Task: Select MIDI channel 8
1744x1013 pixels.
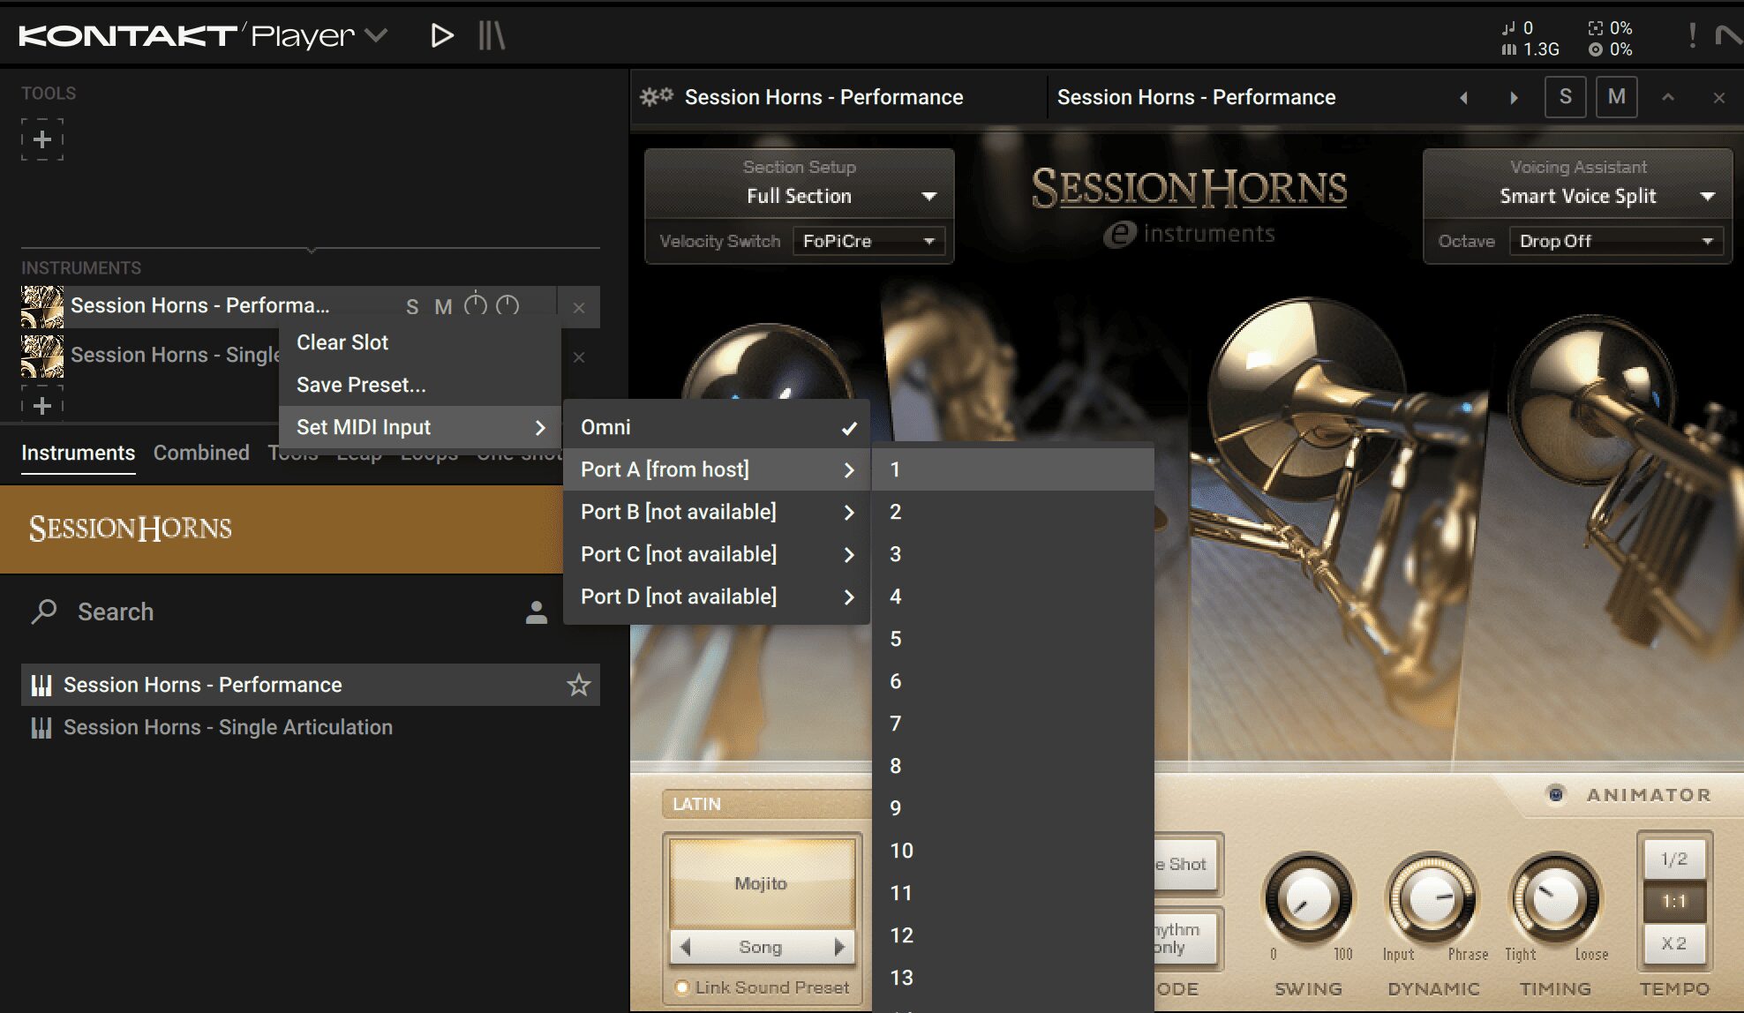Action: [x=1013, y=766]
